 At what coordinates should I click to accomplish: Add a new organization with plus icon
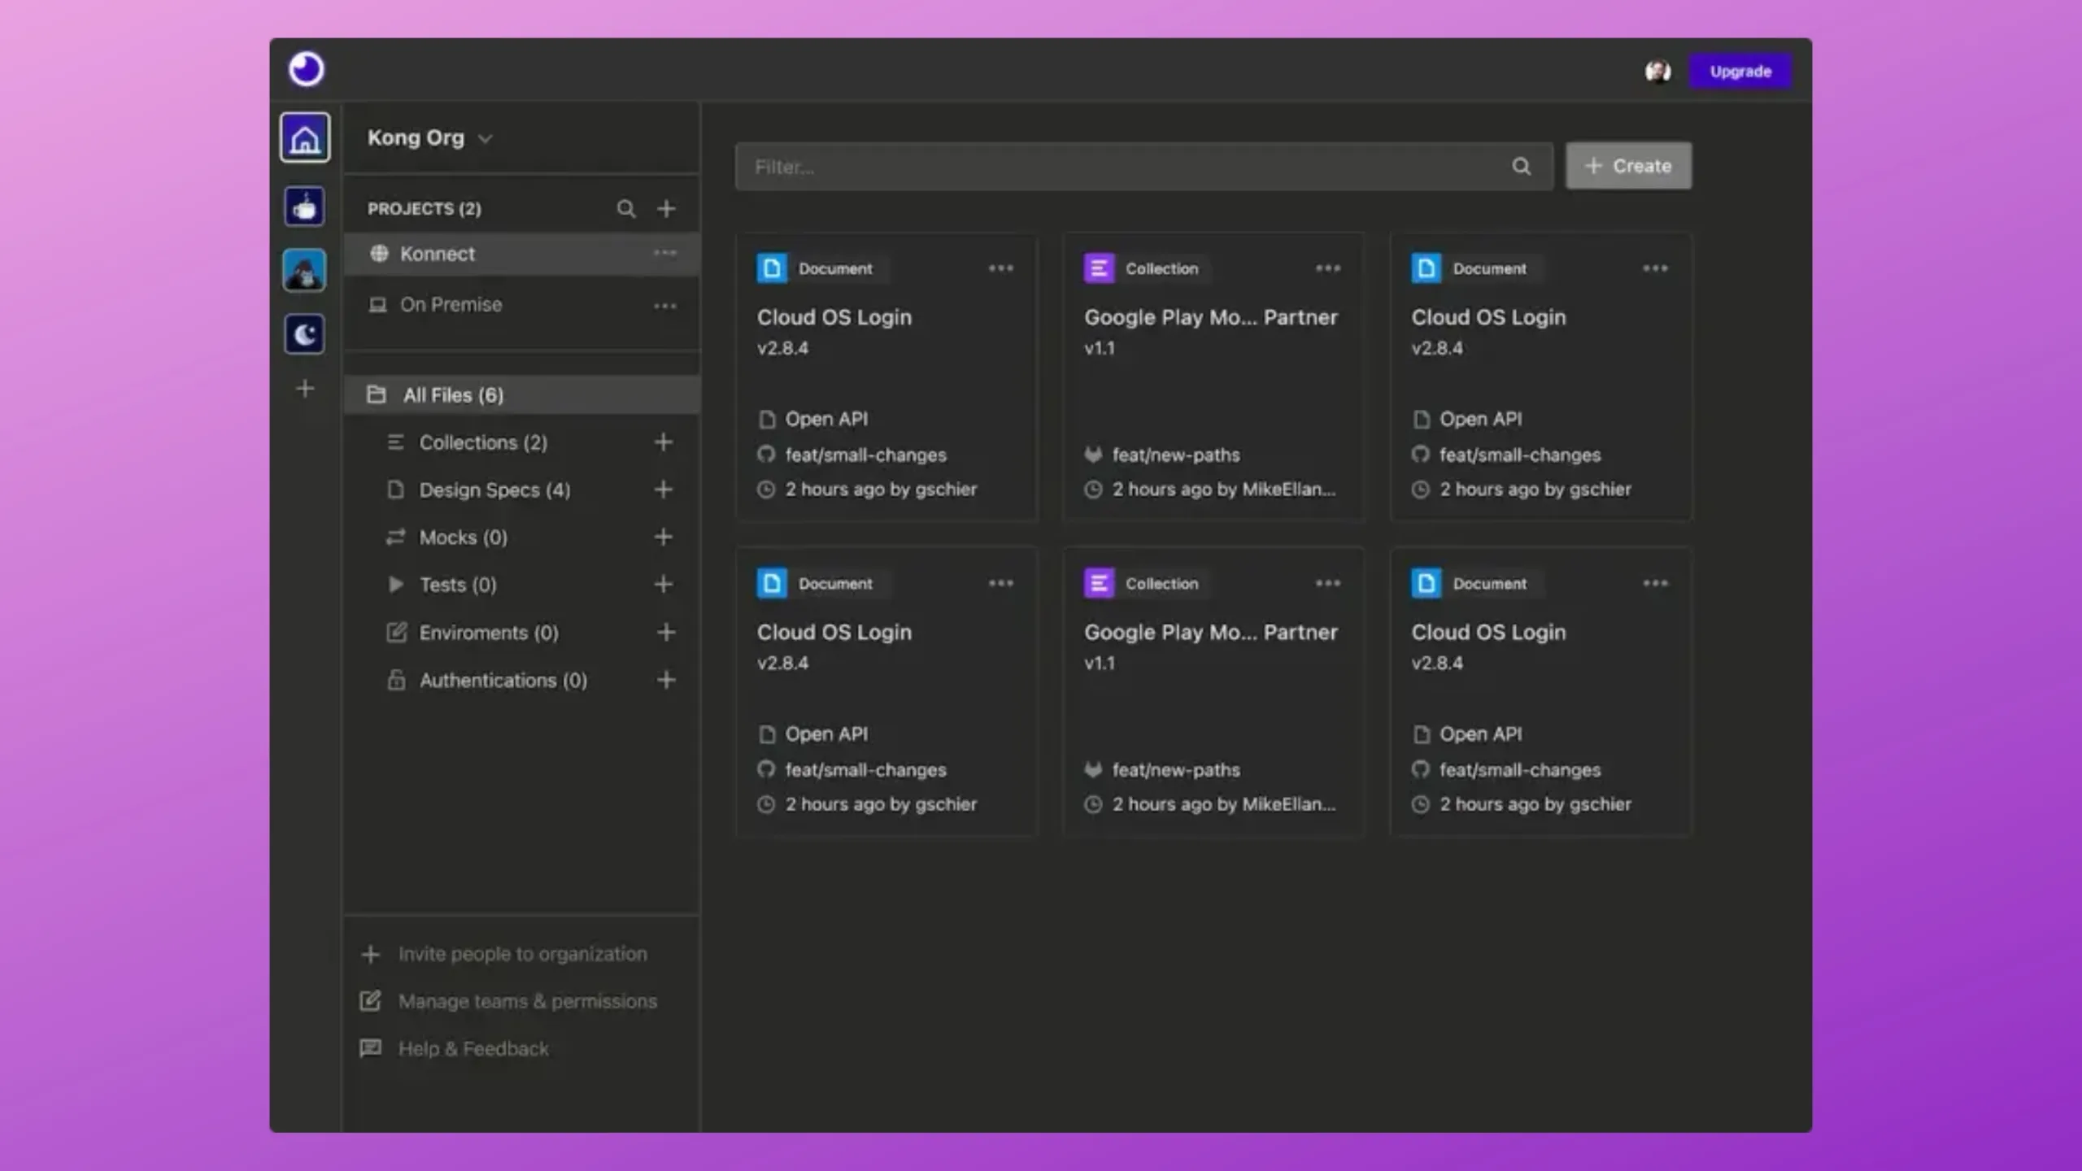tap(305, 389)
